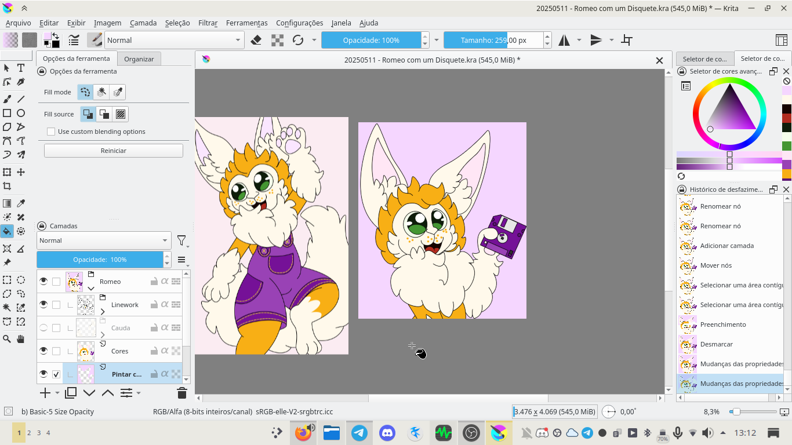Screen dimensions: 792x445
Task: Click Preenchimento in undo history
Action: [x=723, y=324]
